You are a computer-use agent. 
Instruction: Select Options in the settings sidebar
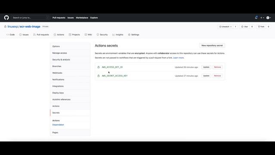(x=70, y=46)
